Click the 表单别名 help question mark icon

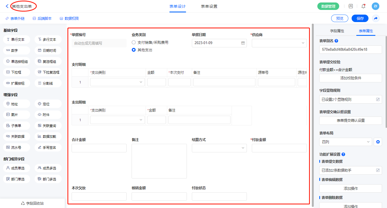(336, 41)
